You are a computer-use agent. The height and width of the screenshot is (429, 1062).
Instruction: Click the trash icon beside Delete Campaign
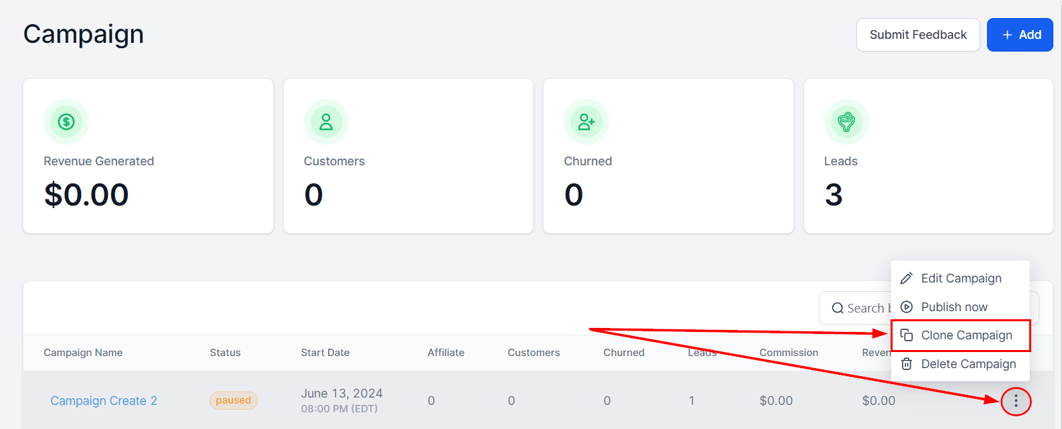pyautogui.click(x=907, y=364)
